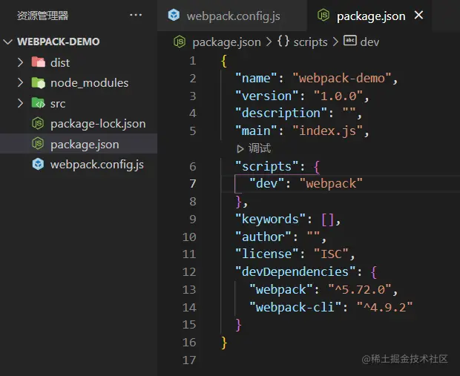Click the "^4.9.2" version value
Viewport: 460px width, 376px height.
tap(384, 307)
